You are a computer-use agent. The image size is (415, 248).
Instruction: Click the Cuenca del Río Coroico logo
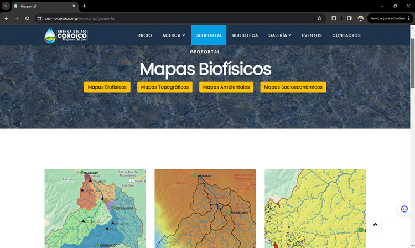tap(66, 35)
